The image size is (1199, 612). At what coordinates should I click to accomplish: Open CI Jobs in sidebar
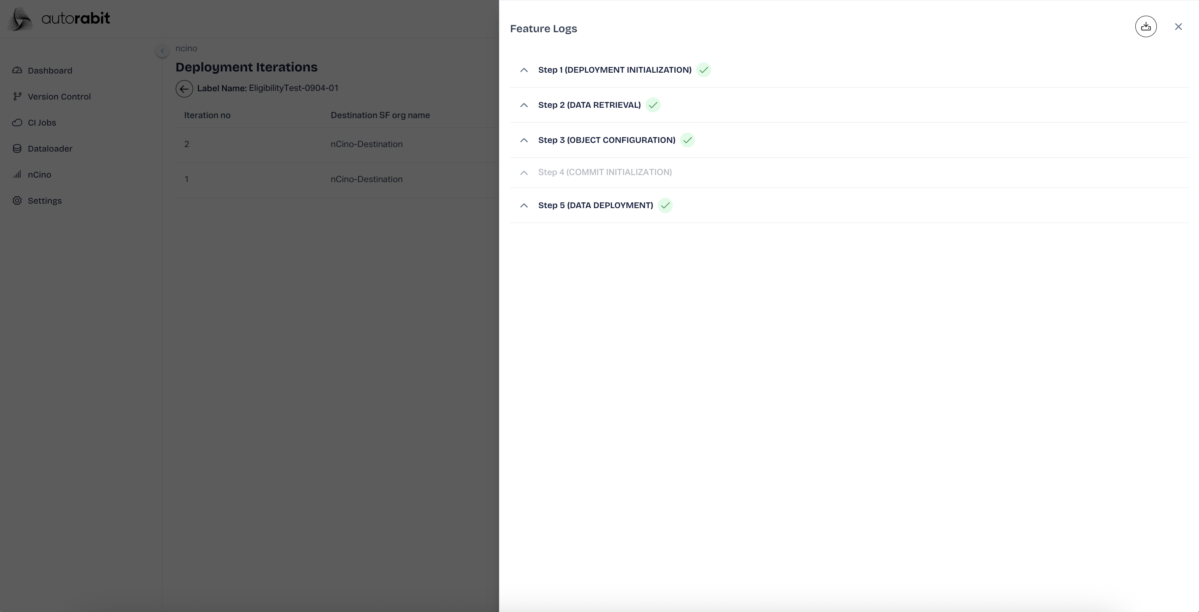coord(41,123)
